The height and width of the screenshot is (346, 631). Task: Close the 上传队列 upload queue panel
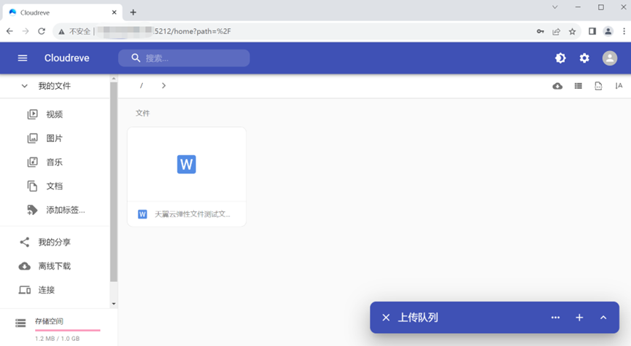click(386, 318)
